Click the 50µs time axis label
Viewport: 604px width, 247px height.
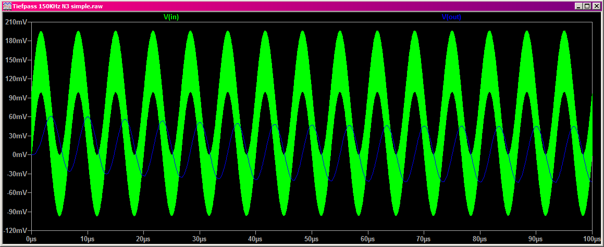tap(312, 239)
